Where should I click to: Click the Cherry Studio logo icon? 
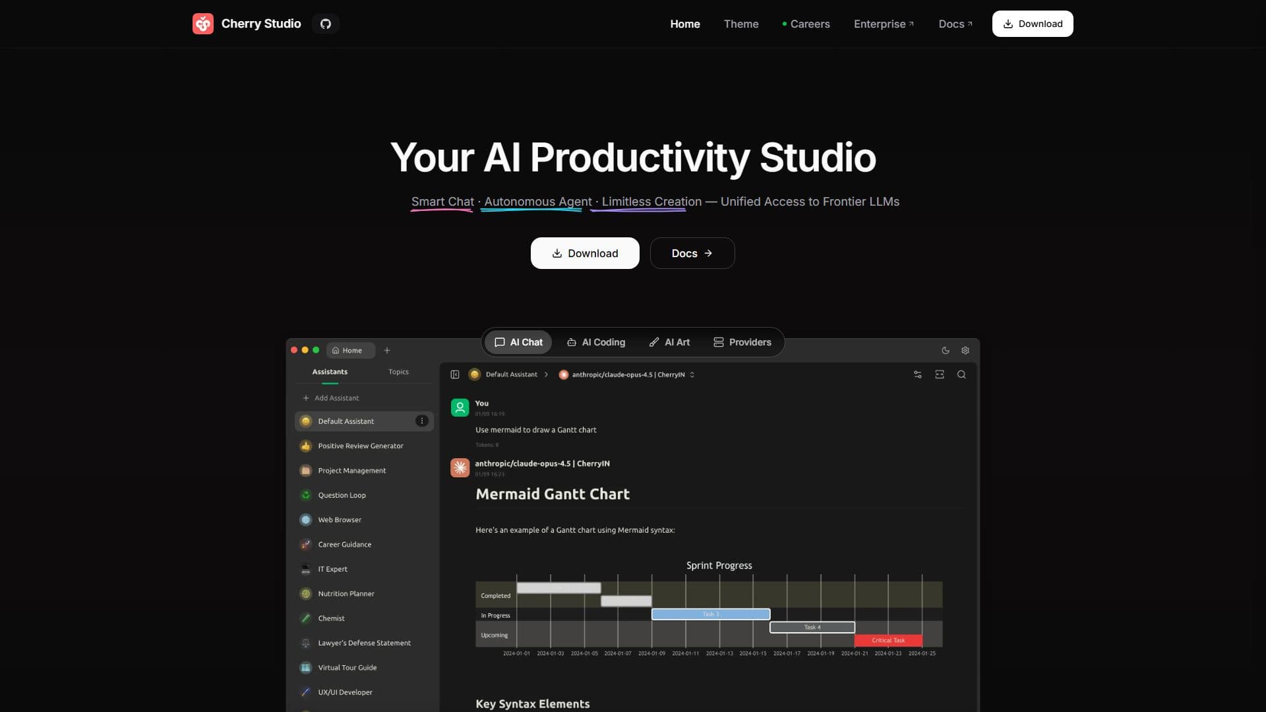click(x=203, y=24)
